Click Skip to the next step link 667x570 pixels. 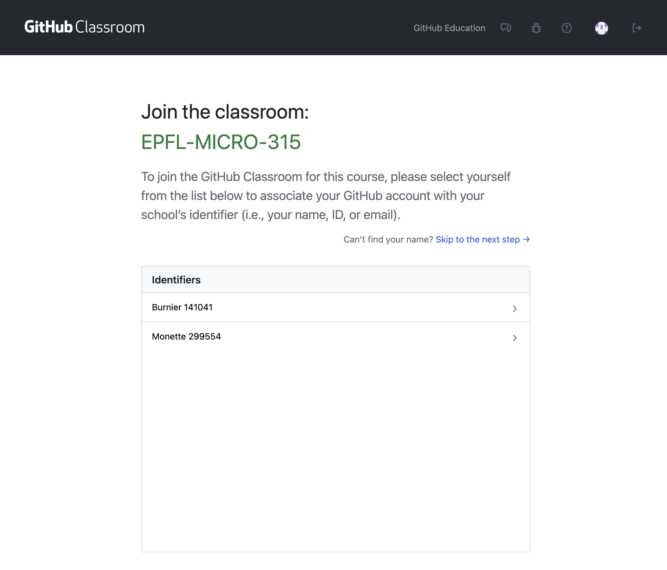point(477,239)
